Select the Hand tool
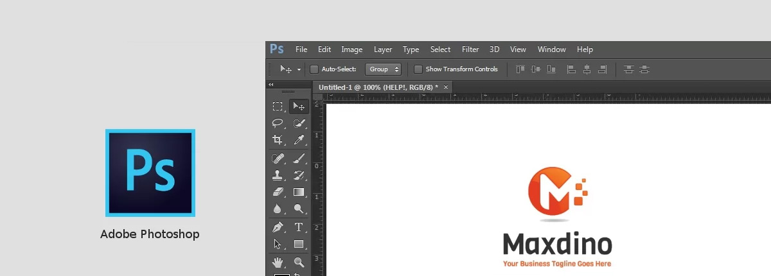Screen dimensions: 771x276 (x=278, y=262)
